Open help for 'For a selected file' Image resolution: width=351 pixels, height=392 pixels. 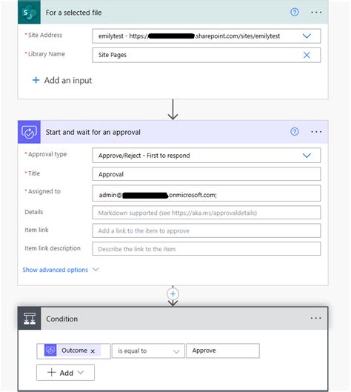[x=295, y=12]
